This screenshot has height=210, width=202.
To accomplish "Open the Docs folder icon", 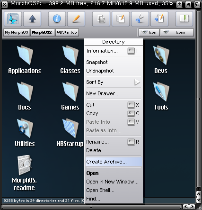I will (x=25, y=96).
